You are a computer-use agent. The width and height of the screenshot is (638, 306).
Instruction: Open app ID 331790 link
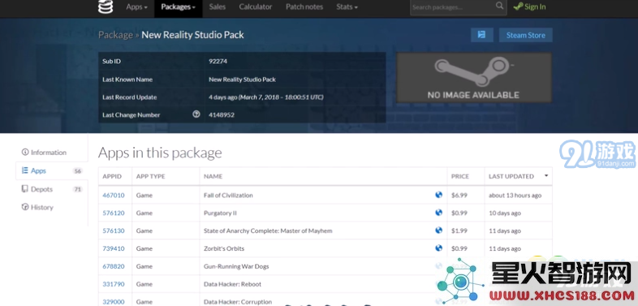(x=114, y=284)
